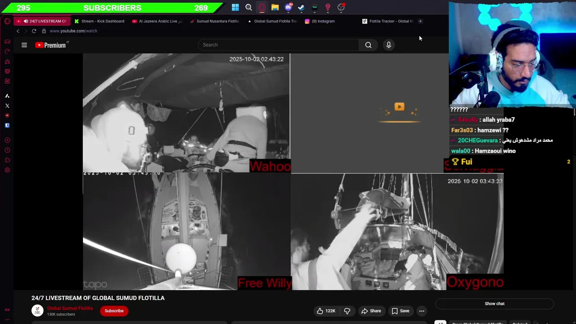Screen dimensions: 576x324
Task: Open Extensions cube icon in sidebar
Action: 7,160
